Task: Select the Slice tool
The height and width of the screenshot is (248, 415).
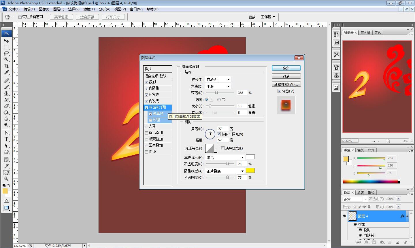Action: 6,72
